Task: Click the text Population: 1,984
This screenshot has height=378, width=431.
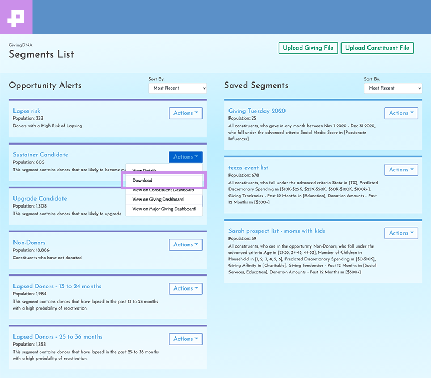Action: 30,294
